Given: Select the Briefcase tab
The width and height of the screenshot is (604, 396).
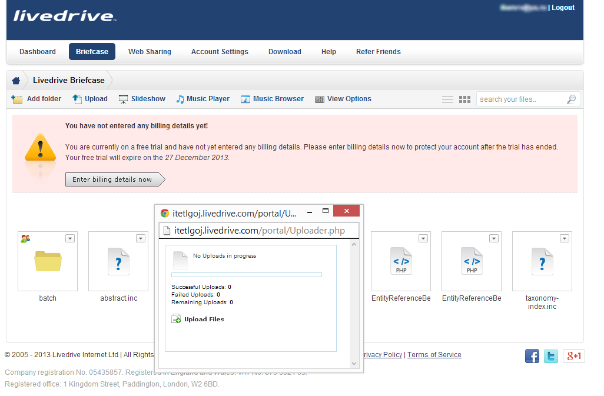Looking at the screenshot, I should 92,52.
